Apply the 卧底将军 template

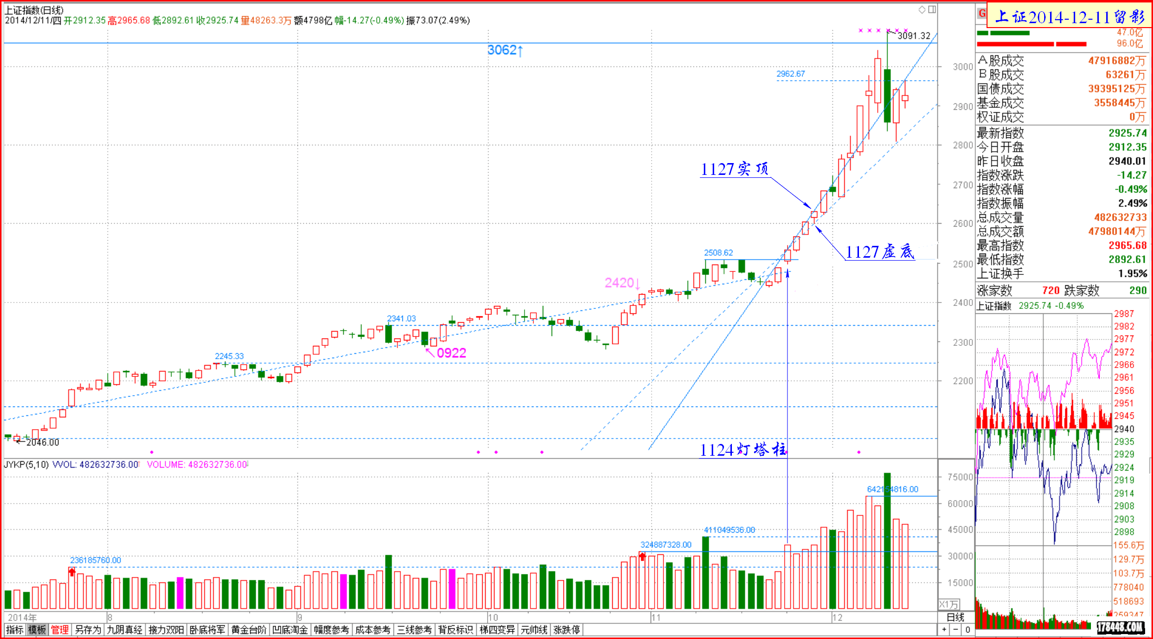[207, 630]
